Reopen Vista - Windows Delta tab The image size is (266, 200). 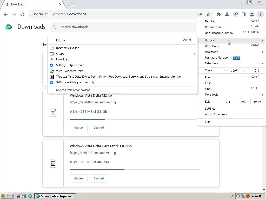[x=123, y=71]
